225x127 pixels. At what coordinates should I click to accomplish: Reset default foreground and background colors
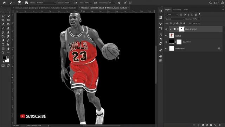coord(4,62)
